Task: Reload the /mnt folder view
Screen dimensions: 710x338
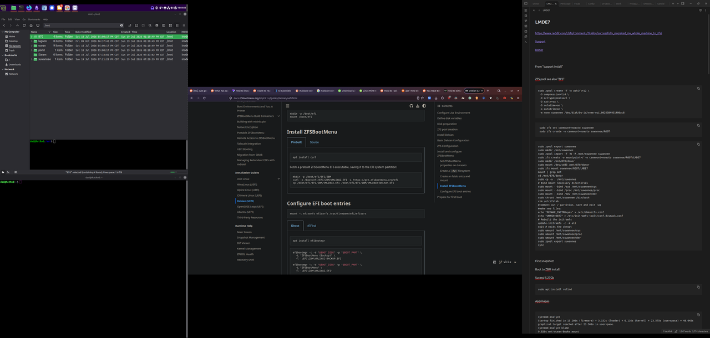Action: click(x=24, y=25)
